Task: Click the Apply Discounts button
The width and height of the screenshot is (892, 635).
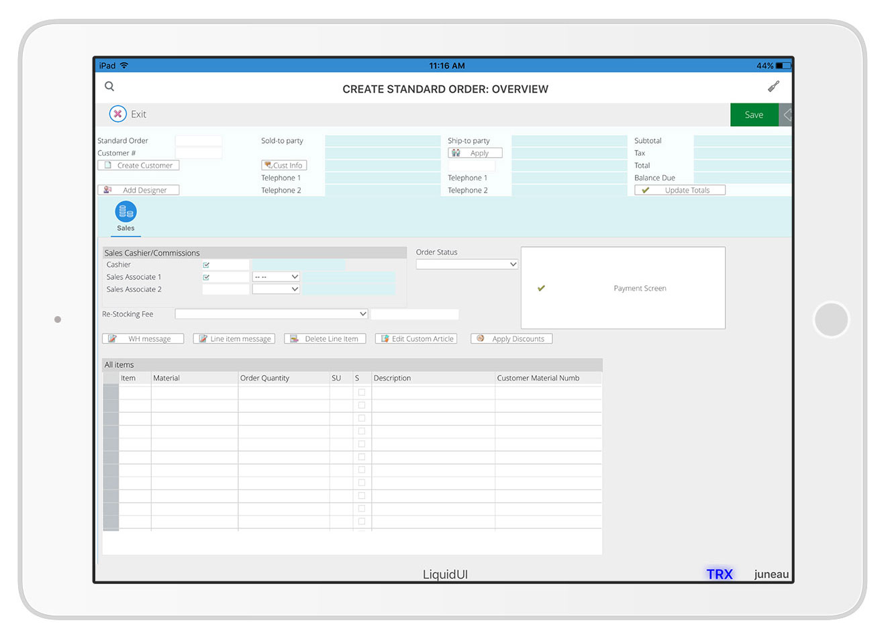Action: pyautogui.click(x=511, y=339)
